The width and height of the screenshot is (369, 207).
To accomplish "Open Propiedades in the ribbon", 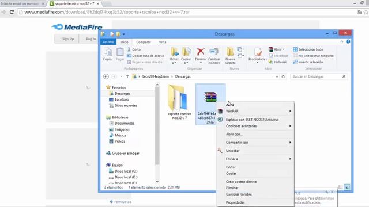I will pos(258,55).
